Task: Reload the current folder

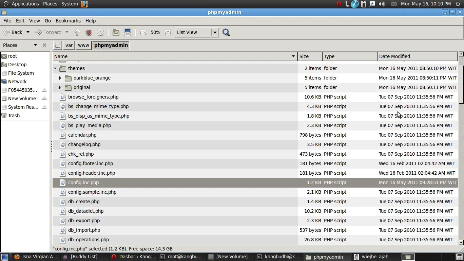Action: tap(100, 32)
